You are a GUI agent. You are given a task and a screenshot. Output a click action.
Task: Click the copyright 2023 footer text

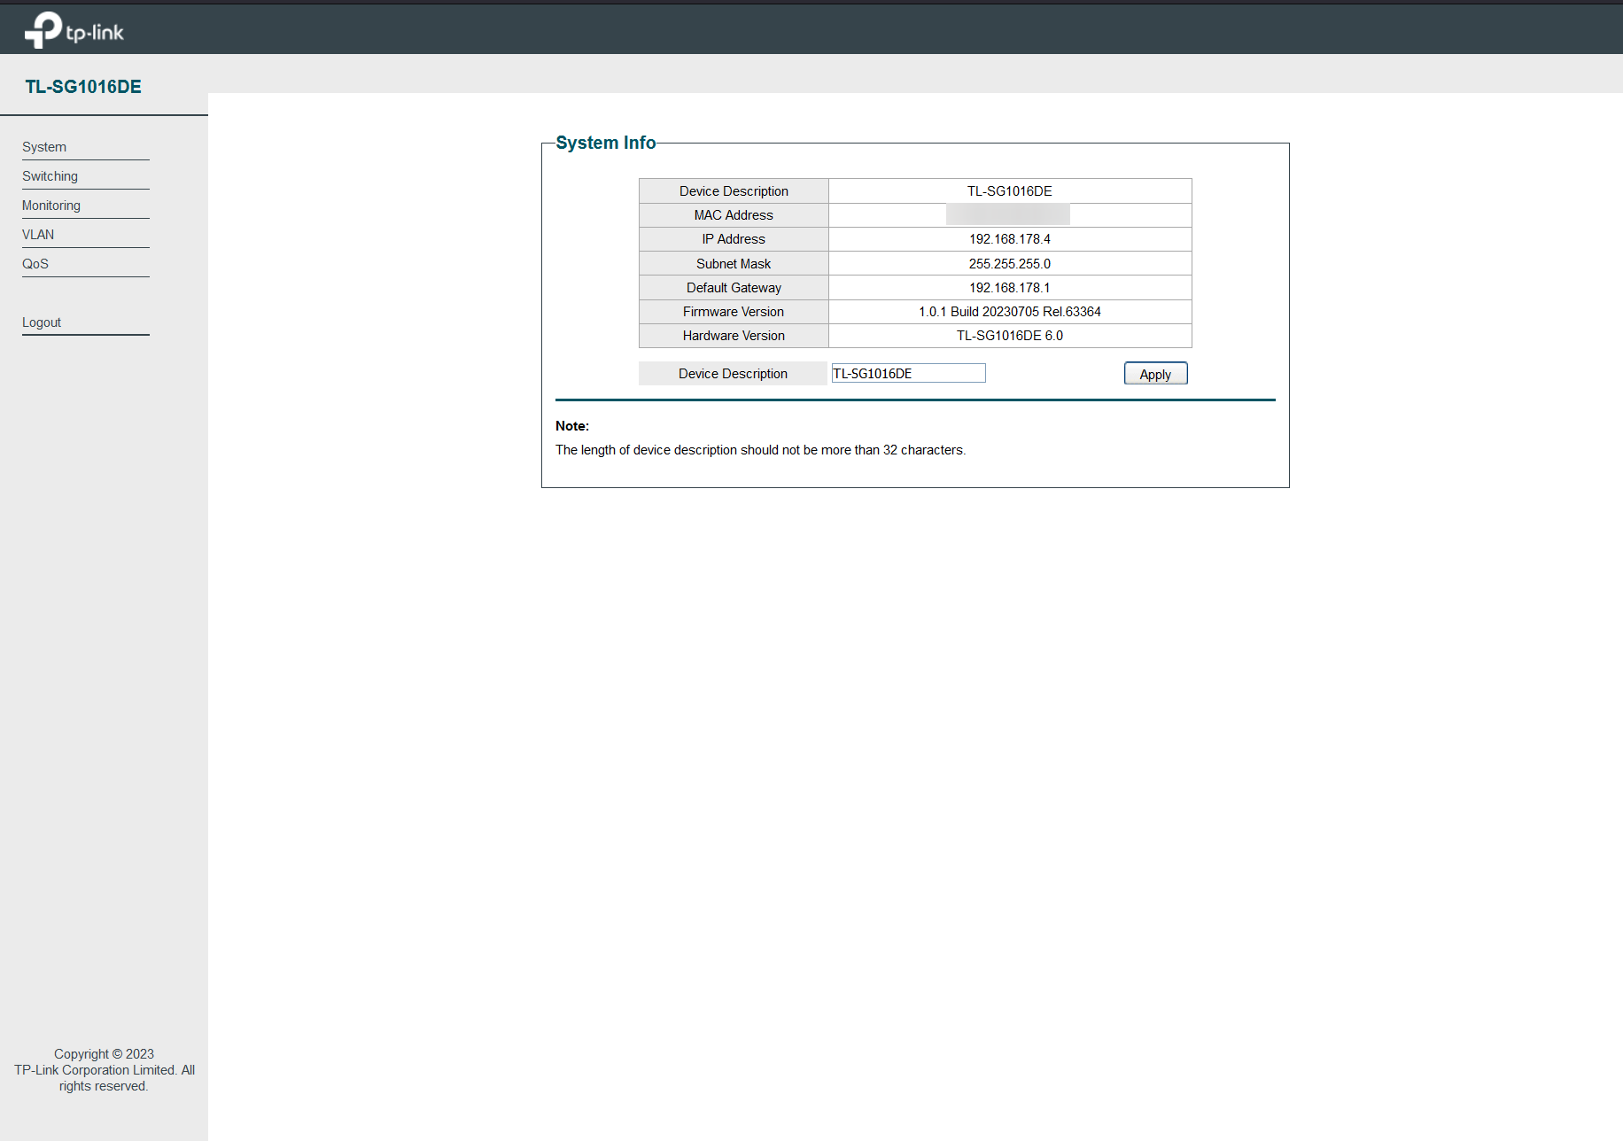[x=104, y=1070]
